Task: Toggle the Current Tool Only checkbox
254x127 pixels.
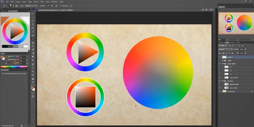Action: pos(2,126)
